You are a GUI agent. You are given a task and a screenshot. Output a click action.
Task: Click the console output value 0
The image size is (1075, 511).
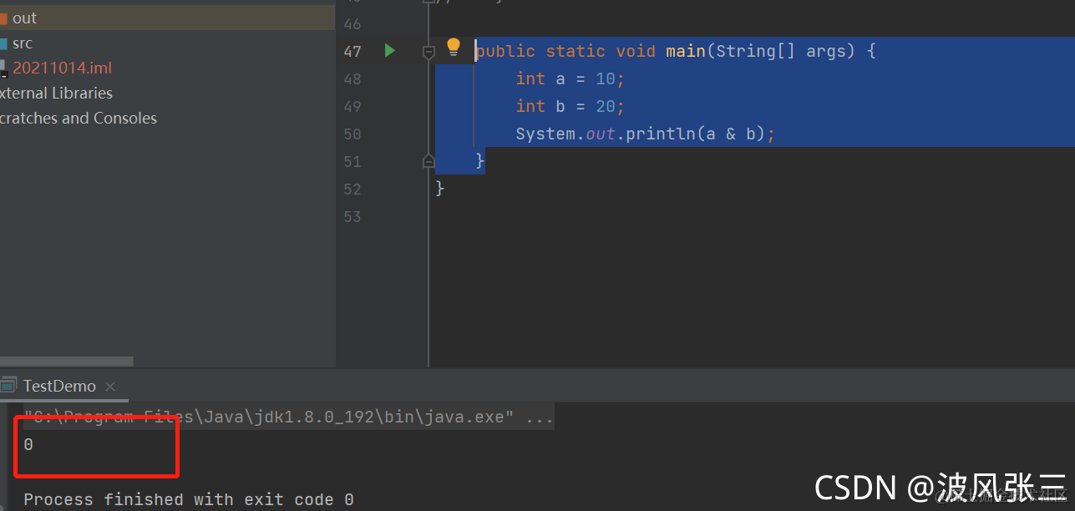tap(28, 445)
